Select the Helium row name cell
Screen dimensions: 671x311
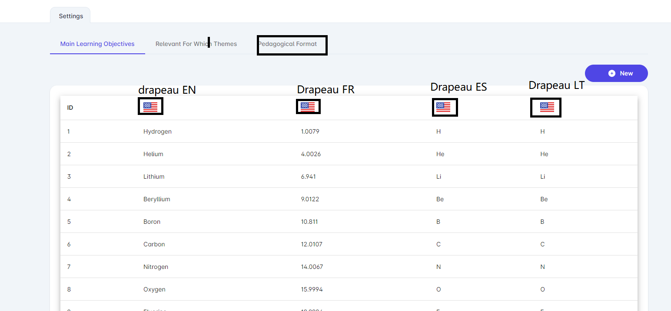(153, 154)
